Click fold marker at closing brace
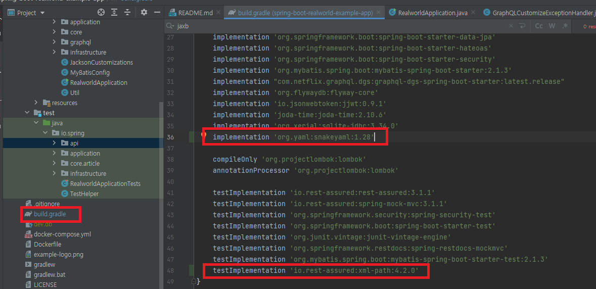This screenshot has width=596, height=289. pos(194,281)
